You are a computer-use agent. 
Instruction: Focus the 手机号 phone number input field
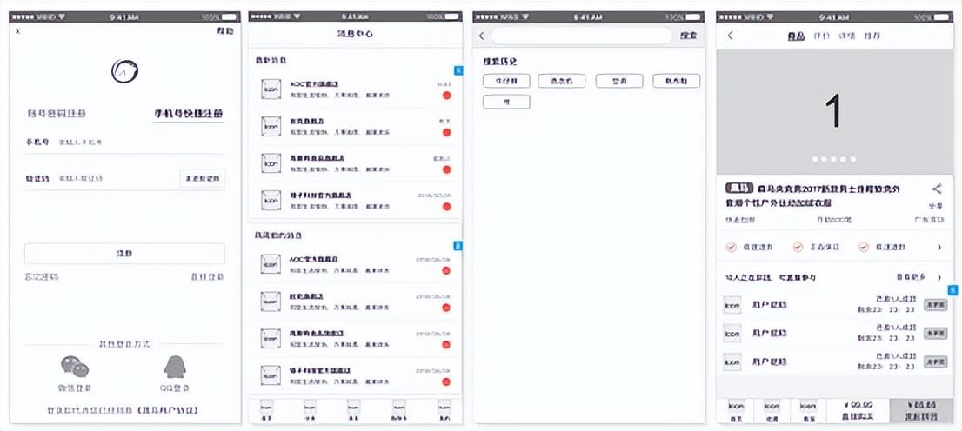(x=124, y=143)
